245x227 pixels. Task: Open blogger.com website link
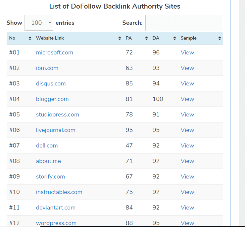coord(52,99)
